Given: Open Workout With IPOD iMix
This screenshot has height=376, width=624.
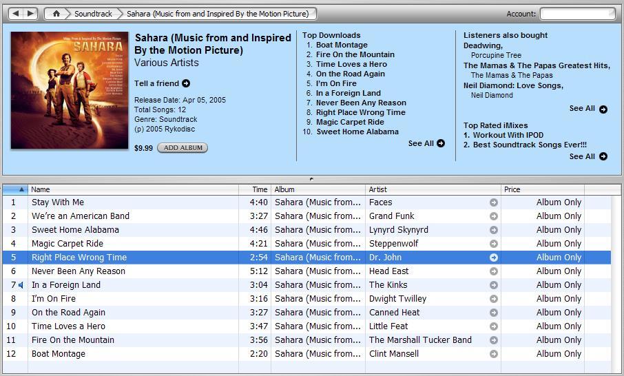Looking at the screenshot, I should pos(508,135).
